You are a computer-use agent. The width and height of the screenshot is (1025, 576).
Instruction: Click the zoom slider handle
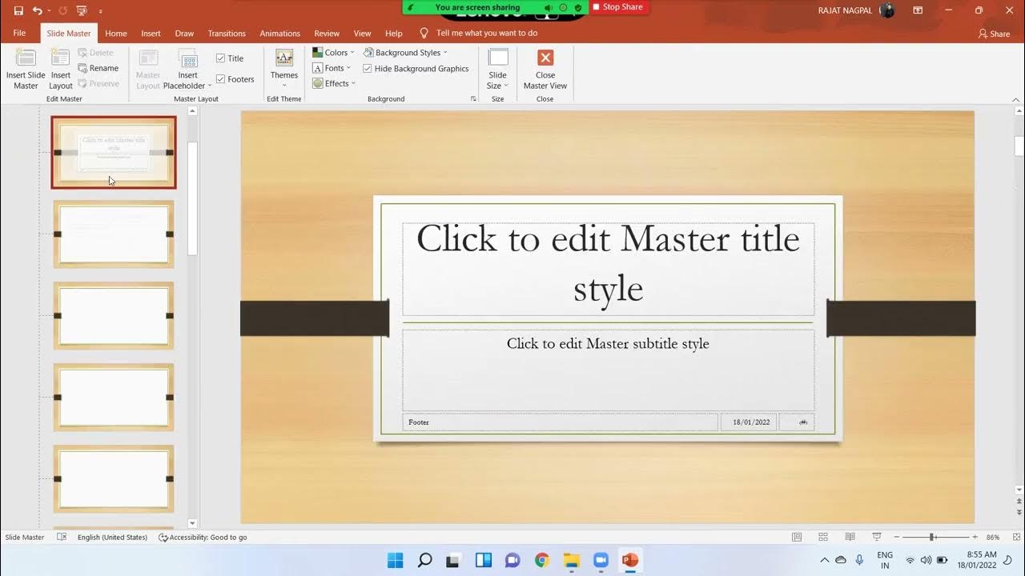(932, 537)
